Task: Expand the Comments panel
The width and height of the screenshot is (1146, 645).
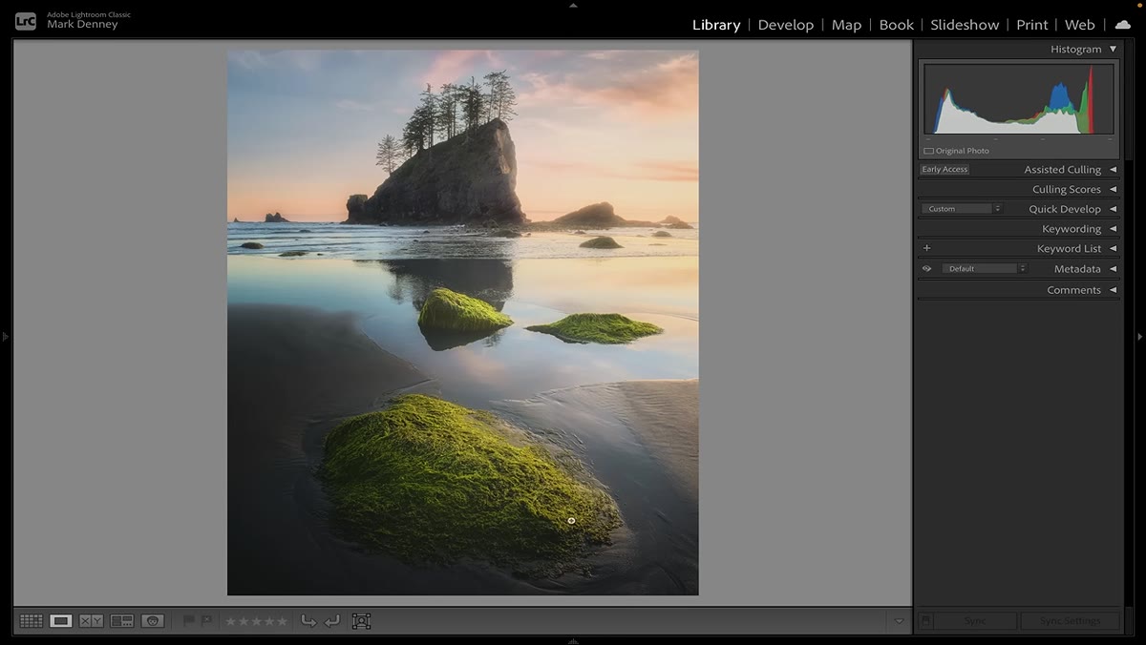Action: point(1113,290)
